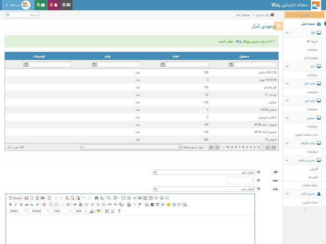Viewport: 326px width, 244px height.
Task: Click the Source button in the editor
Action: tap(15, 198)
